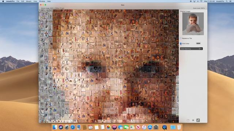Click the mosaicPro user name in menu bar

[220, 1]
